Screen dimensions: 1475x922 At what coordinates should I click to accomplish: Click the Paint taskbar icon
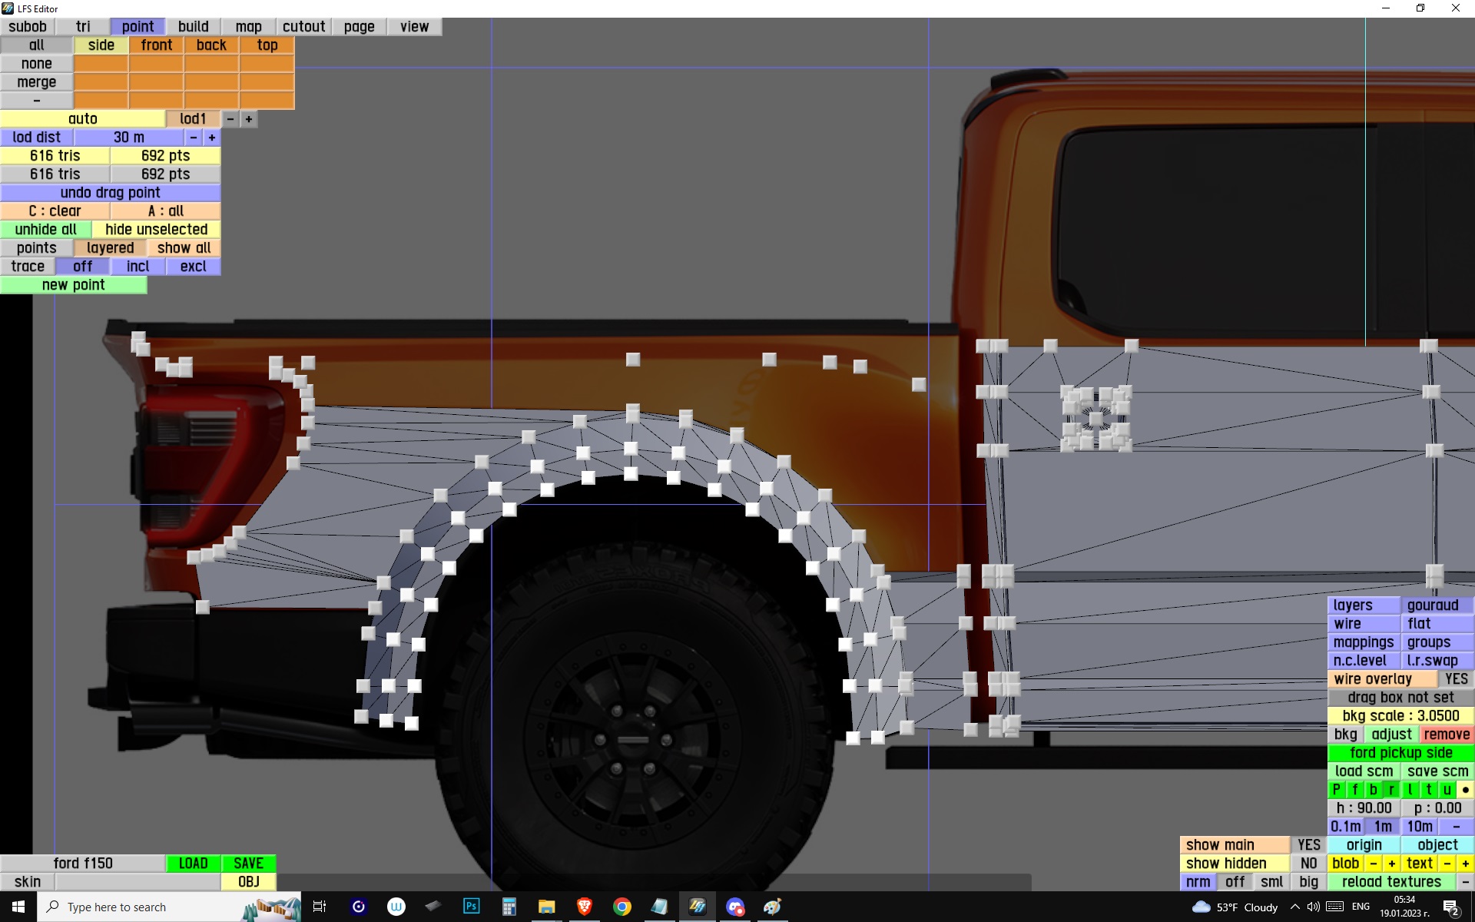pos(772,907)
